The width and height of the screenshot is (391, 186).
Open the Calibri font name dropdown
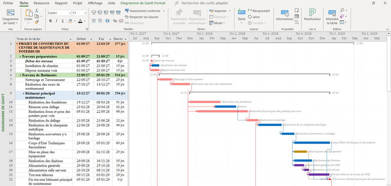click(70, 13)
